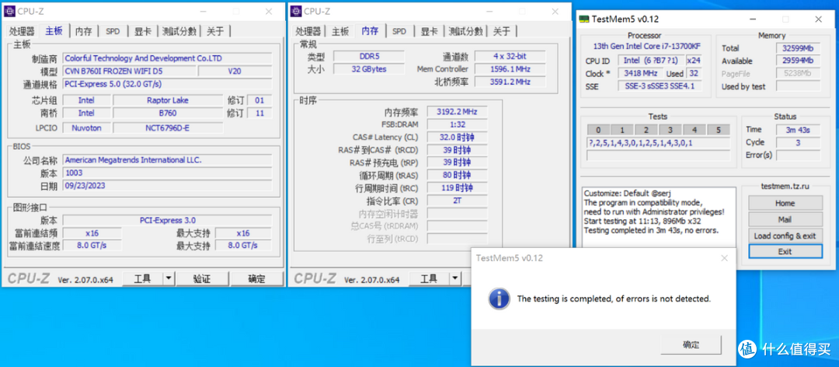Click the manufacturer Colorful Technology field
This screenshot has width=839, height=367.
click(167, 58)
